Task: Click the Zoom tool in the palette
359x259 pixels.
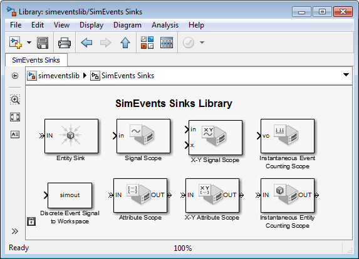Action: tap(15, 100)
